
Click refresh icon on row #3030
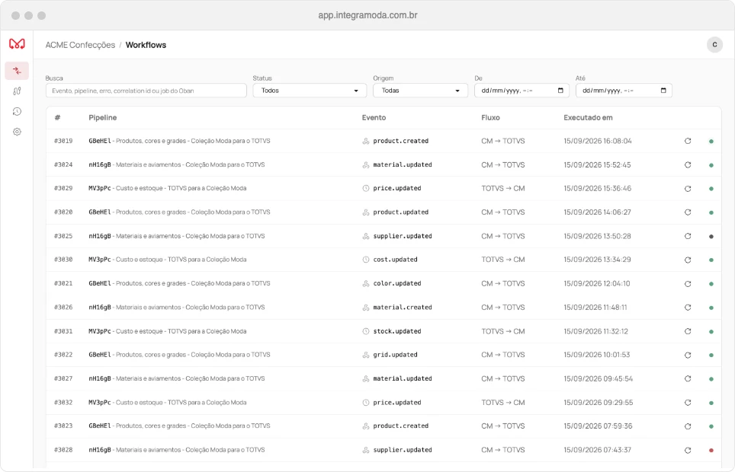688,260
